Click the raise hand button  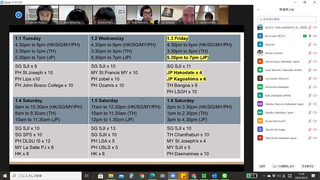[x=307, y=166]
